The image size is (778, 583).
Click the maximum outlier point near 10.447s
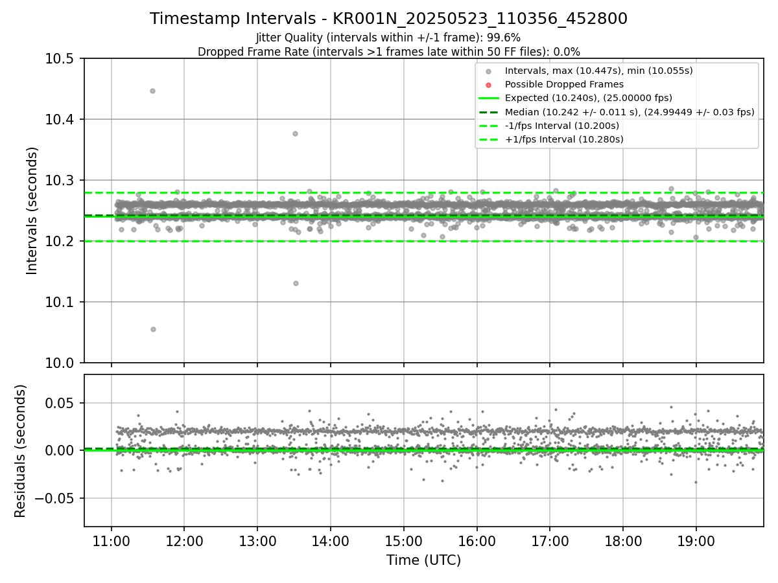(x=152, y=91)
